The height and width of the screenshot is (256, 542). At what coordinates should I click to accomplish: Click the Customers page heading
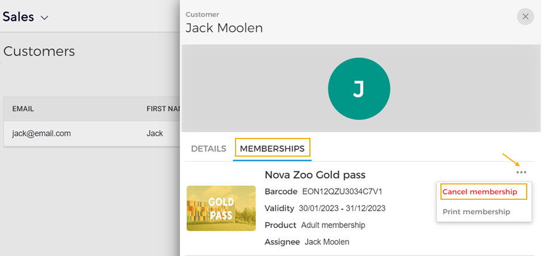(x=39, y=51)
